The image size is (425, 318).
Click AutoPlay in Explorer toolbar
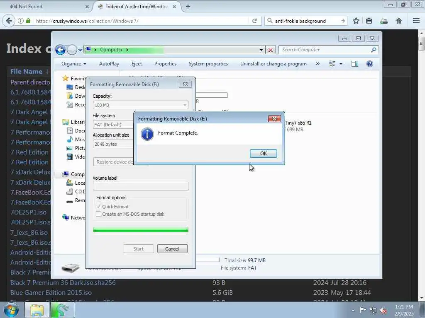coord(109,64)
